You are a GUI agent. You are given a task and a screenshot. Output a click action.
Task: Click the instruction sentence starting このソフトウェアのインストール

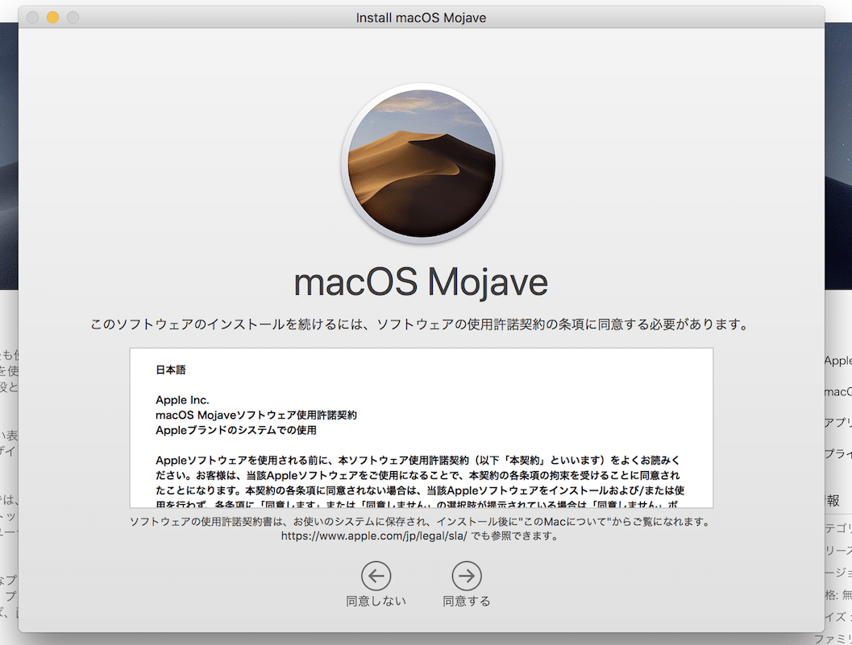(420, 325)
